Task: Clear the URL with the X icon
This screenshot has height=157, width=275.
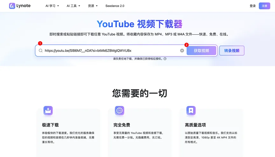Action: tap(182, 50)
